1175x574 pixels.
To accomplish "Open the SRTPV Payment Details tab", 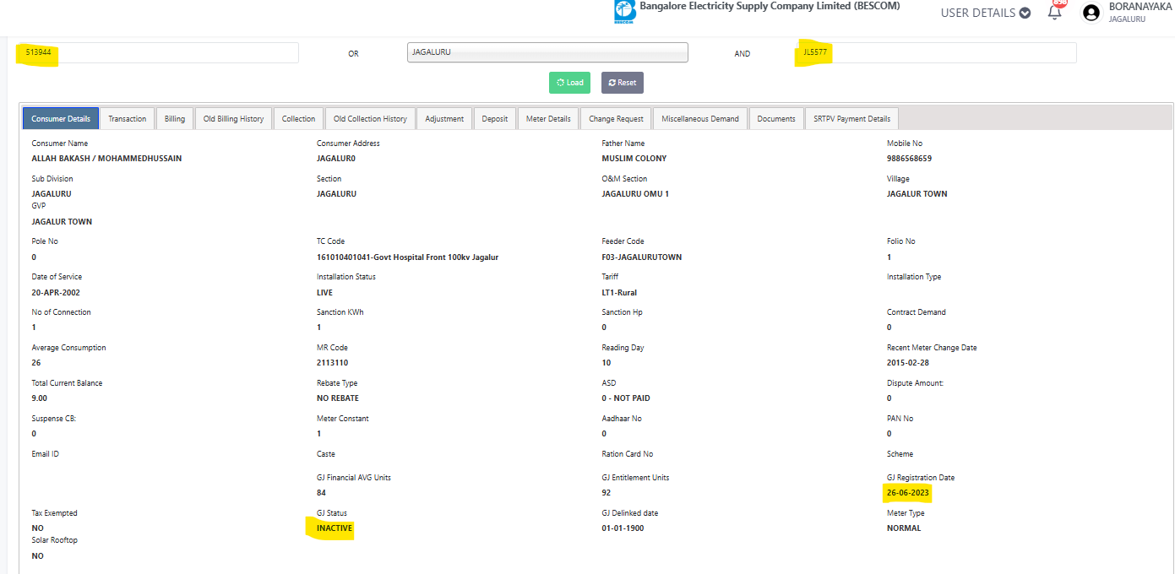I will 852,119.
